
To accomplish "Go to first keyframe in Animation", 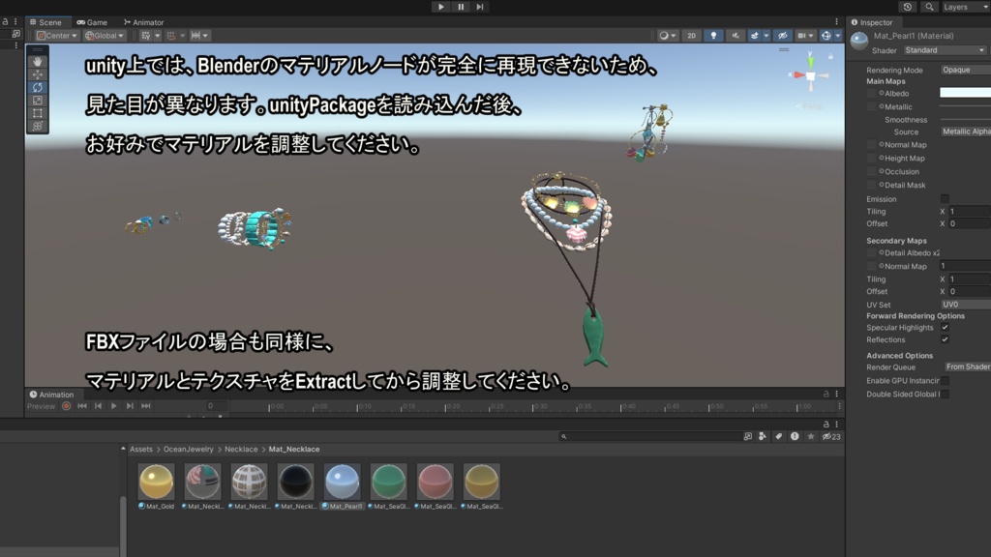I will (82, 406).
